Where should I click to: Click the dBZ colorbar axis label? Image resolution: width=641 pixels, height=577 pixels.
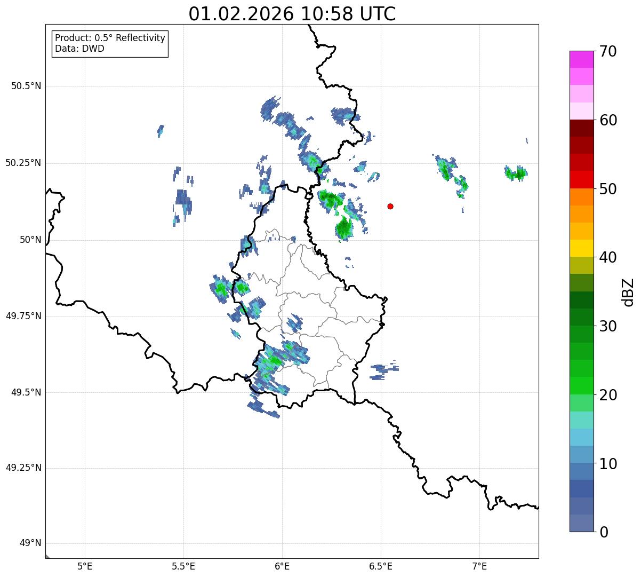628,291
